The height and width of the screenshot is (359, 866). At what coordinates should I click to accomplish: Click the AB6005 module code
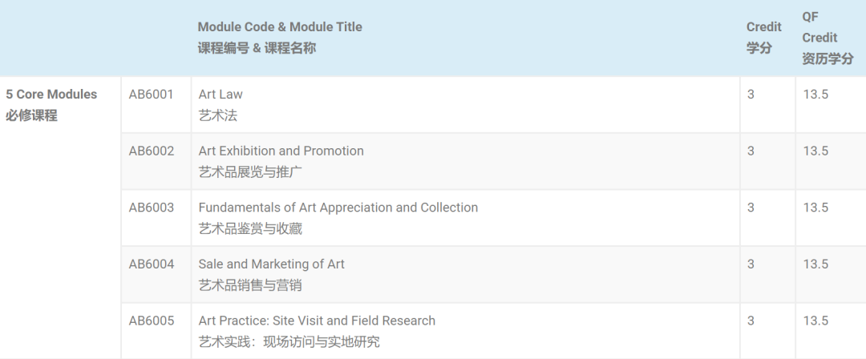152,321
